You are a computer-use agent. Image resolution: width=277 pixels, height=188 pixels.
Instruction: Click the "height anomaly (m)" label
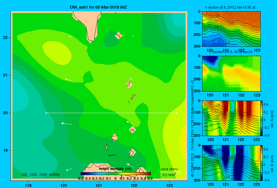coord(115,169)
